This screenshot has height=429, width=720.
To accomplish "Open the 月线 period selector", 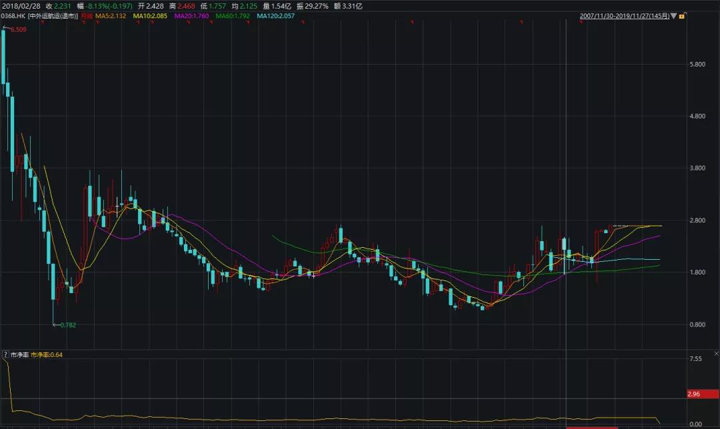I will 87,15.
